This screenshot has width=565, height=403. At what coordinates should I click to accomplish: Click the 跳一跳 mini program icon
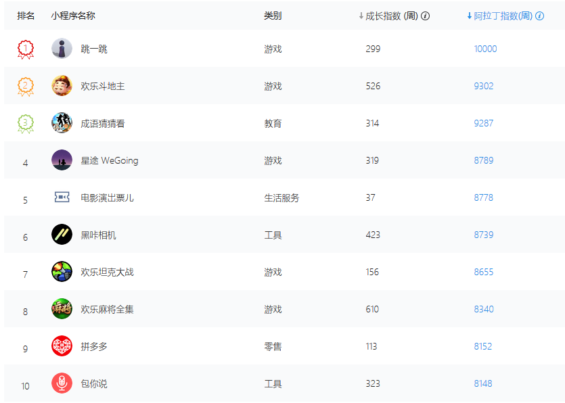tap(62, 48)
